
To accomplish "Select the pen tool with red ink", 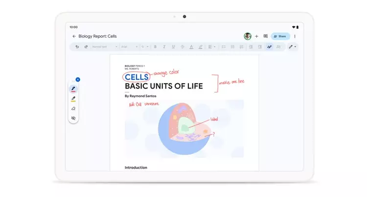I will click(x=73, y=89).
